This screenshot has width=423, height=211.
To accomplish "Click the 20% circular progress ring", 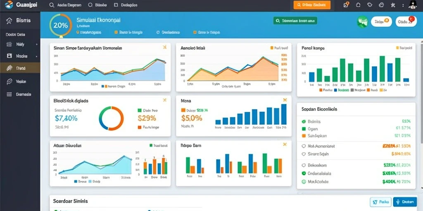I will pyautogui.click(x=61, y=25).
